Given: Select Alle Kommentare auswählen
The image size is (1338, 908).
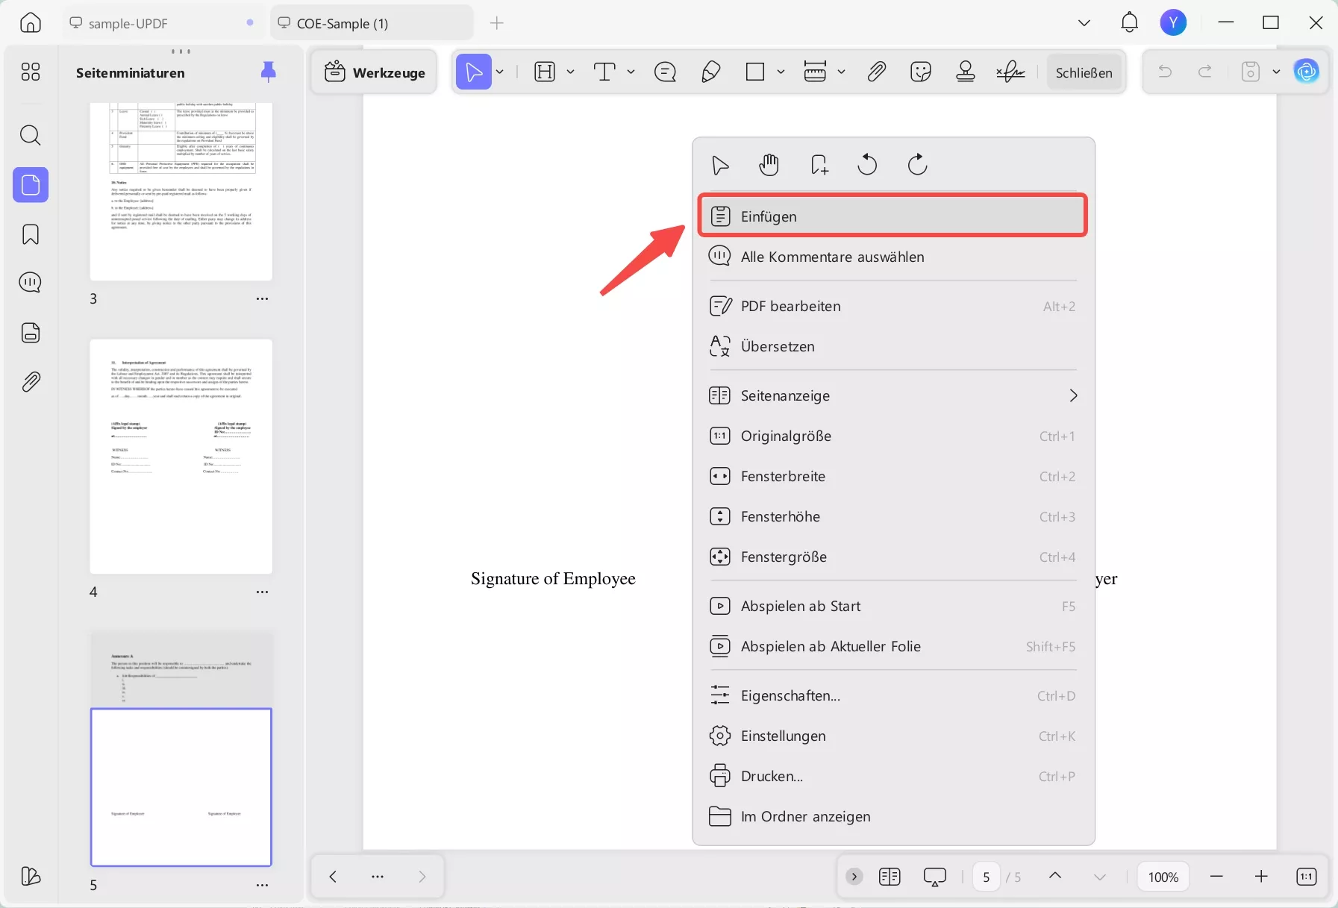Looking at the screenshot, I should [x=892, y=257].
